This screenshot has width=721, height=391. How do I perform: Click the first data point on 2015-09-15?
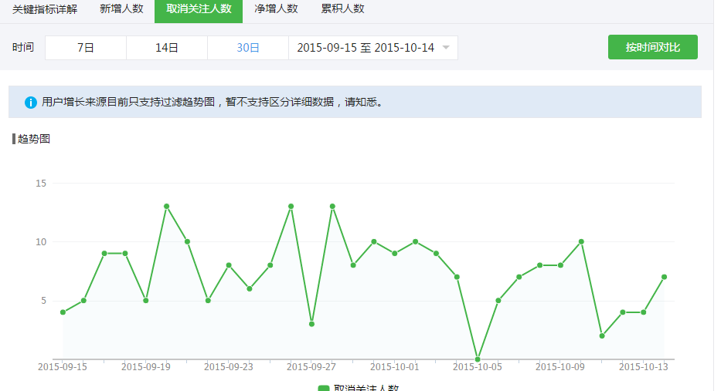coord(63,312)
